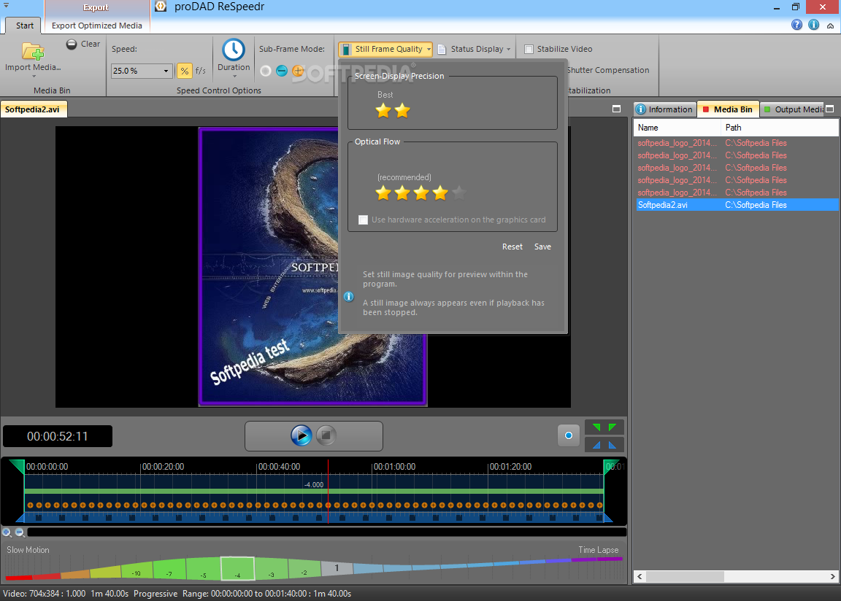
Task: Click the right green range marker arrow
Action: point(612,427)
